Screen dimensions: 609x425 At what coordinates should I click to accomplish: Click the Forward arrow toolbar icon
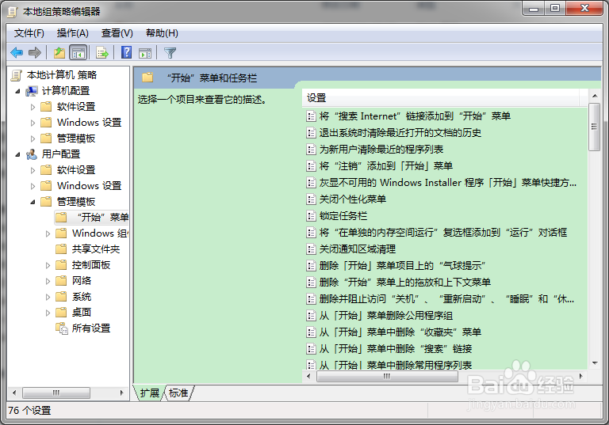(35, 52)
